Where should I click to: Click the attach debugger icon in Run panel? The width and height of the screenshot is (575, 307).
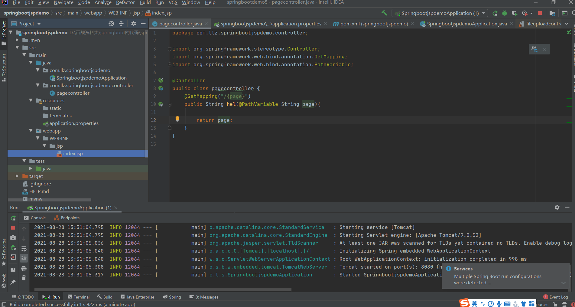coord(13,248)
